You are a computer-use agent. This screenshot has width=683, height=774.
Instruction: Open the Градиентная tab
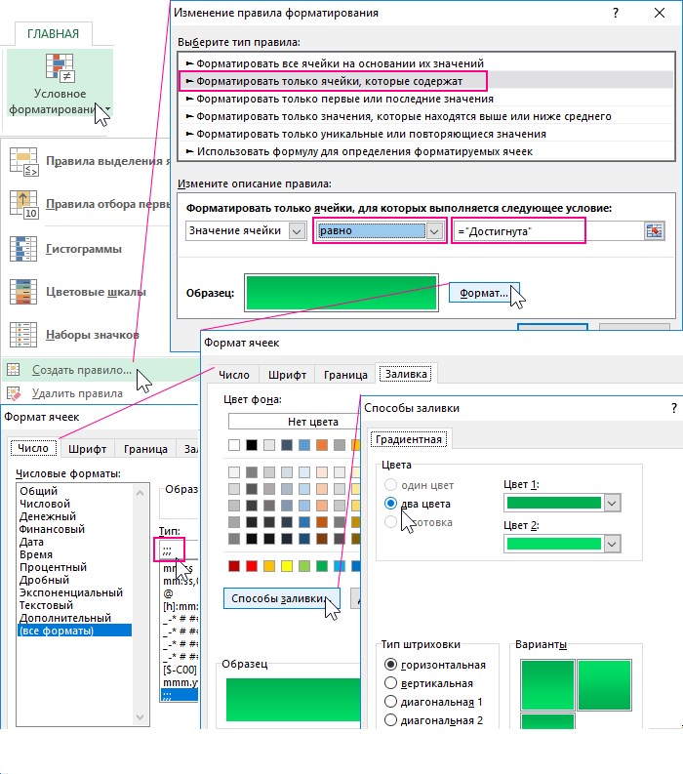pos(409,439)
